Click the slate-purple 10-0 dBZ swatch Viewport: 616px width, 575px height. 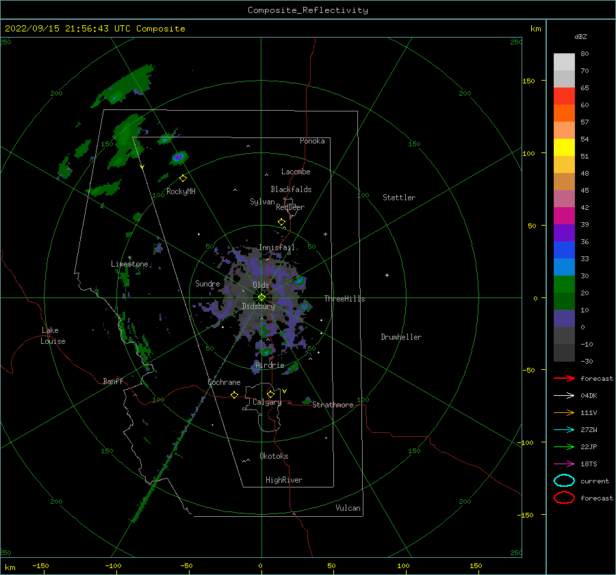point(564,319)
